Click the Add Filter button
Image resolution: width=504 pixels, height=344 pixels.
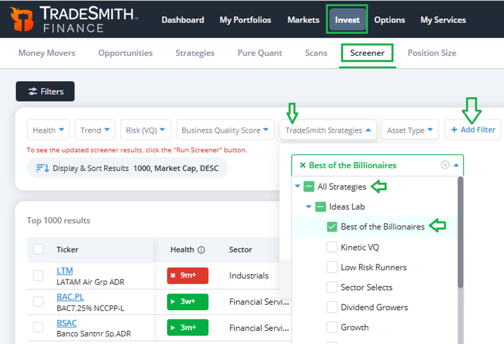click(473, 130)
